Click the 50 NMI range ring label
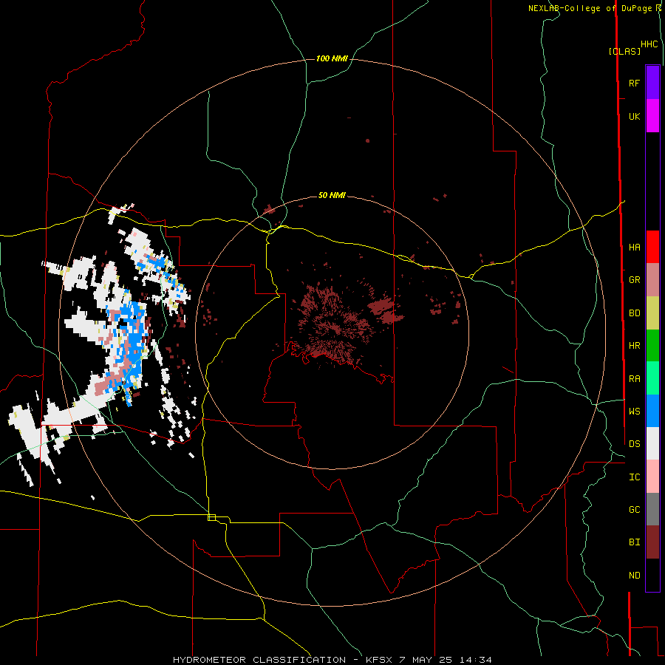Image resolution: width=665 pixels, height=665 pixels. pyautogui.click(x=332, y=195)
